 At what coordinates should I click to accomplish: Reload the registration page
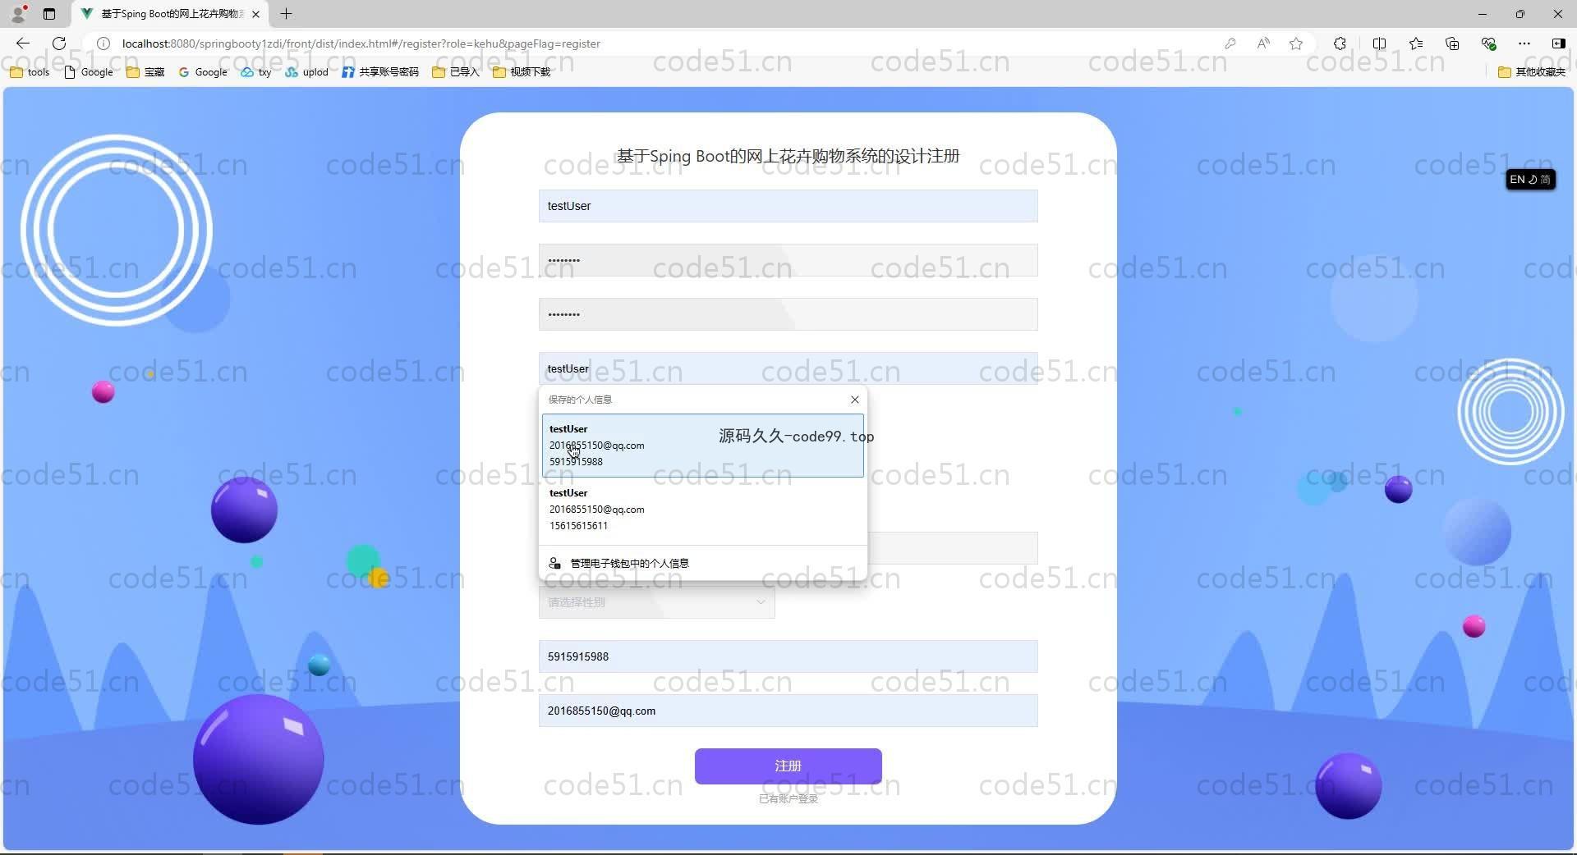pos(59,43)
